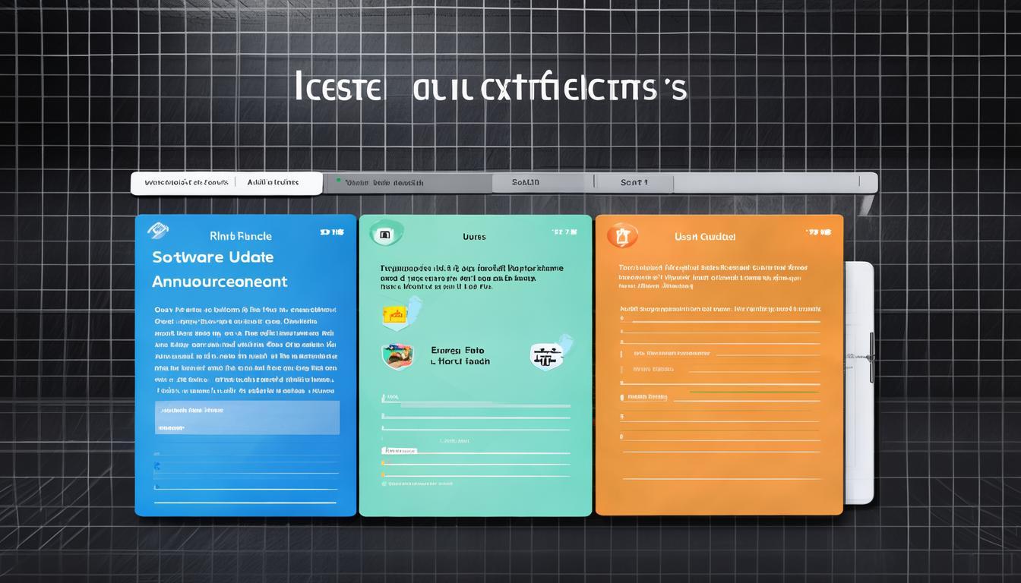Click the logo icon on the blue card
Image resolution: width=1021 pixels, height=583 pixels.
tap(157, 229)
